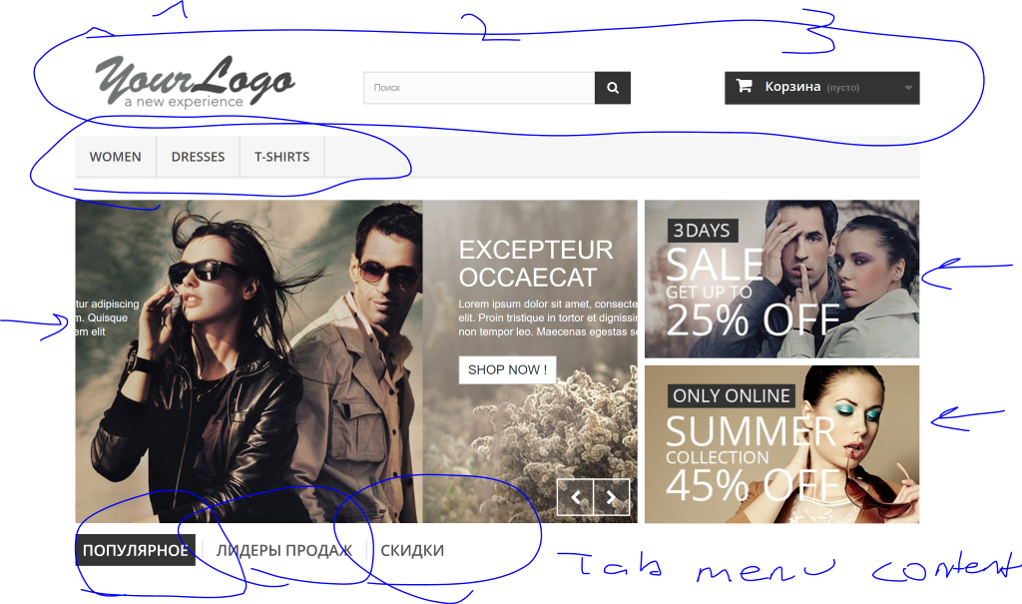Focus the Поиск search field

pyautogui.click(x=479, y=88)
